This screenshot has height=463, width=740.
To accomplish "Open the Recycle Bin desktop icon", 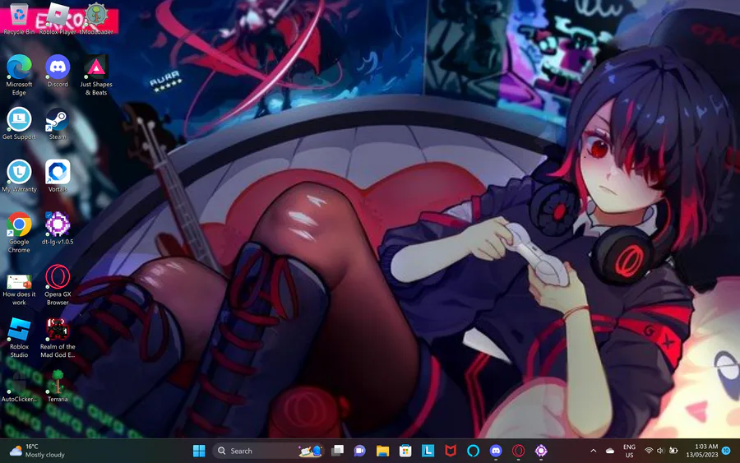I will [19, 19].
